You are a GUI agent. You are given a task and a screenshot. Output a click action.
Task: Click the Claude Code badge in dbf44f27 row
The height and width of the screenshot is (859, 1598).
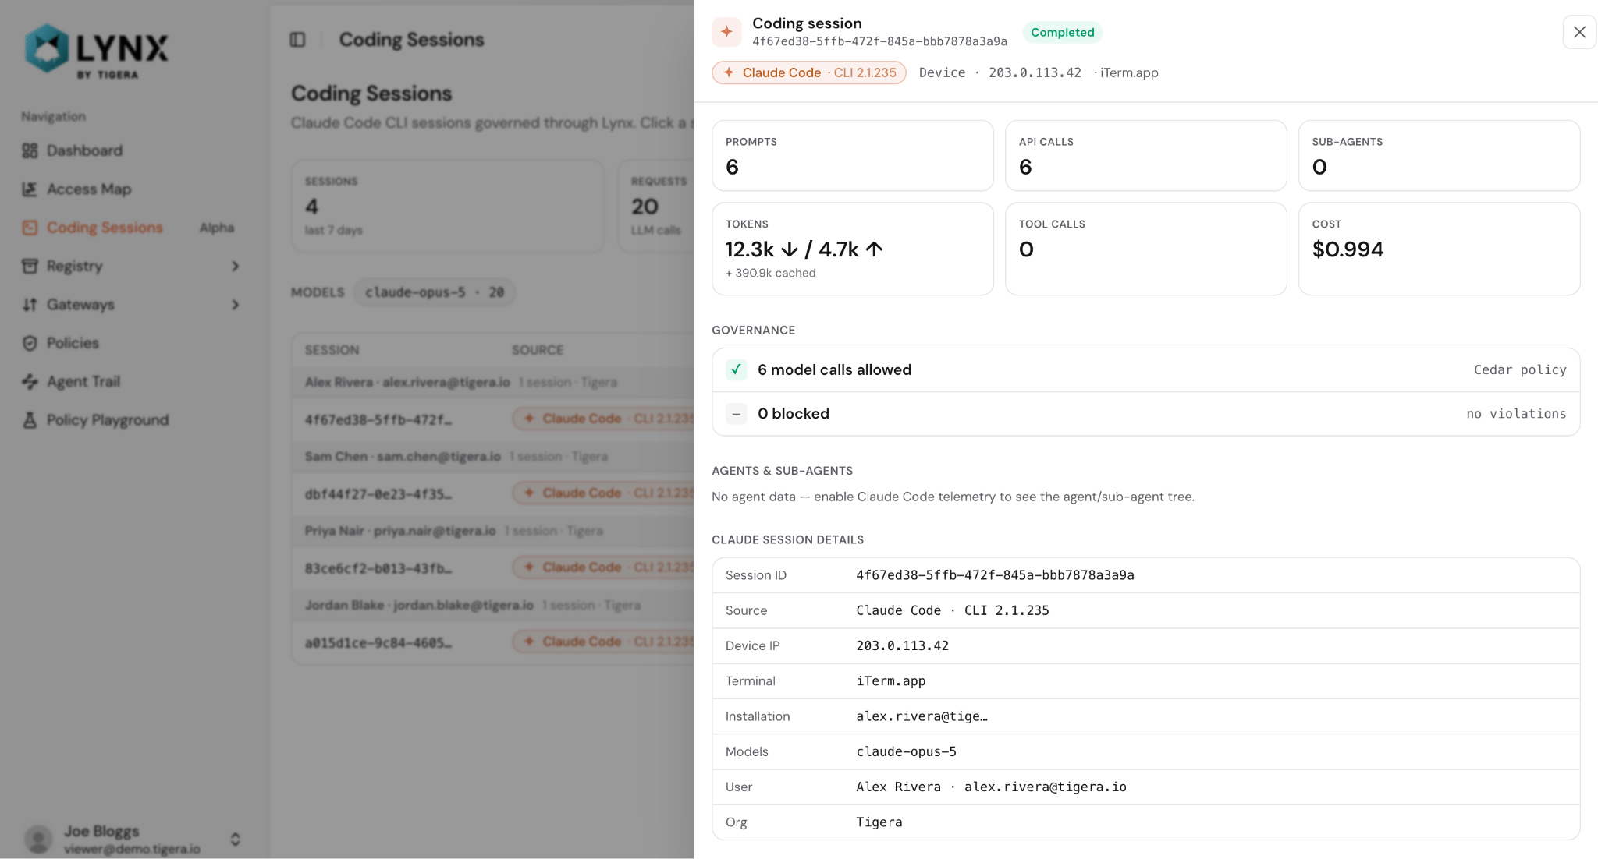point(603,493)
